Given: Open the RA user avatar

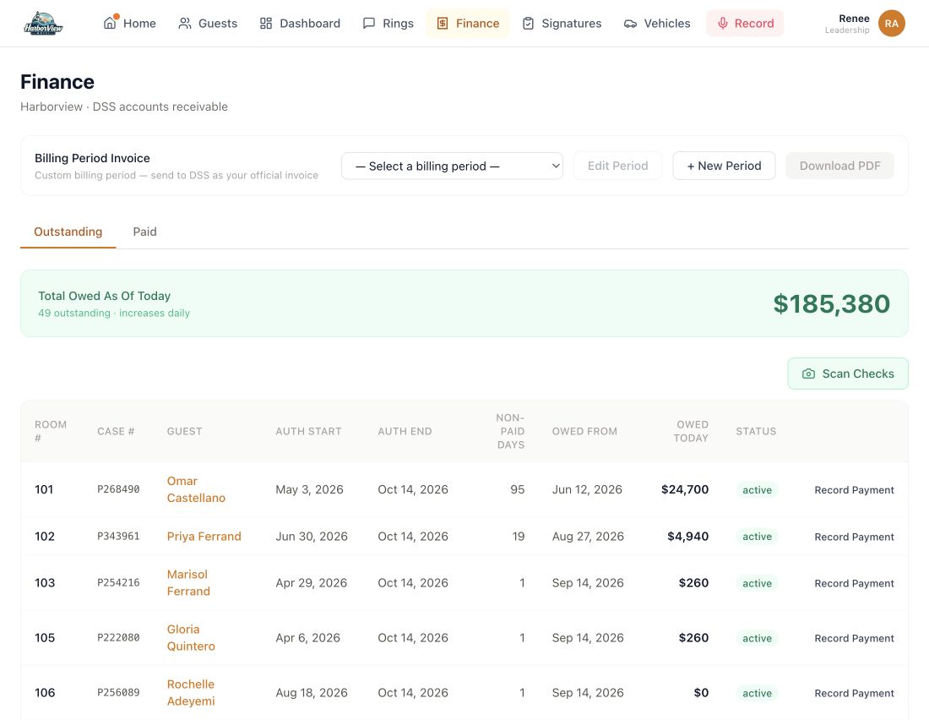Looking at the screenshot, I should coord(891,23).
